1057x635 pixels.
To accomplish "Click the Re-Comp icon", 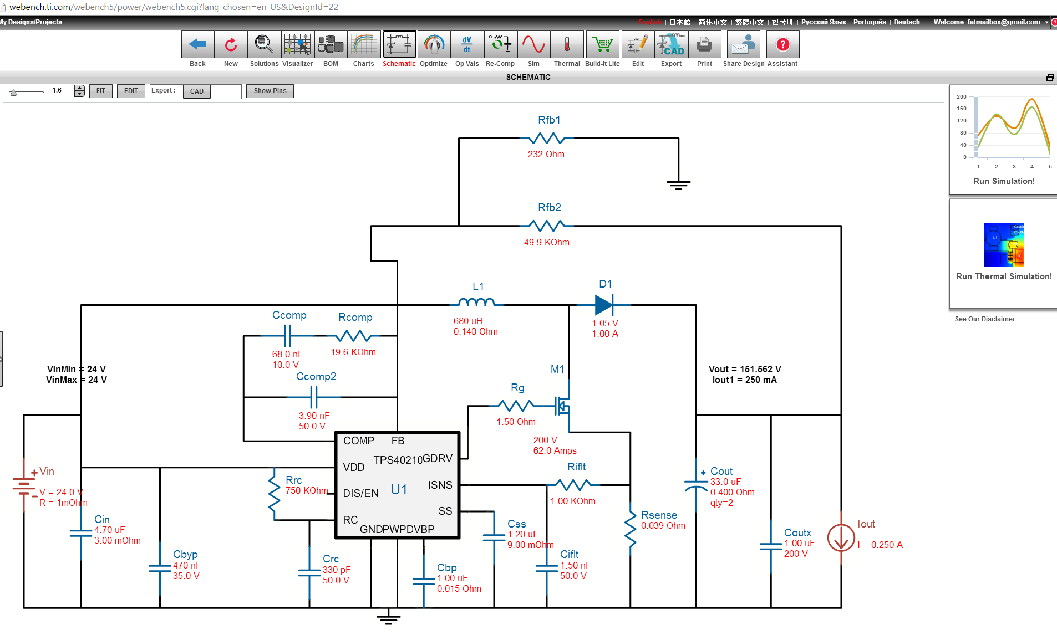I will pyautogui.click(x=500, y=44).
